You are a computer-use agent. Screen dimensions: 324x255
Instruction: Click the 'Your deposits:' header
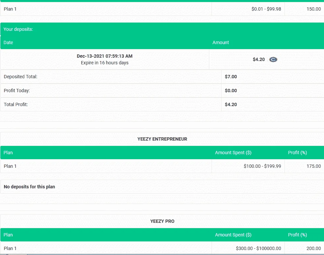point(18,29)
